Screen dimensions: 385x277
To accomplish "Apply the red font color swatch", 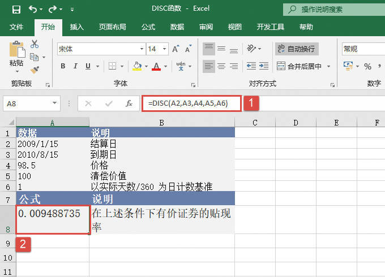I will point(156,67).
